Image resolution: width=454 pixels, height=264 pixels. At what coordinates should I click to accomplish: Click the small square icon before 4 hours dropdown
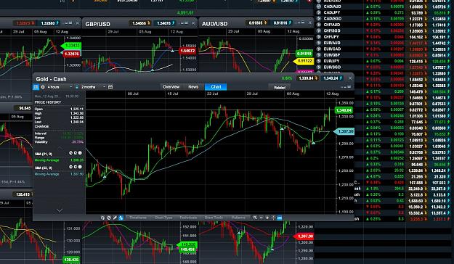pyautogui.click(x=43, y=87)
